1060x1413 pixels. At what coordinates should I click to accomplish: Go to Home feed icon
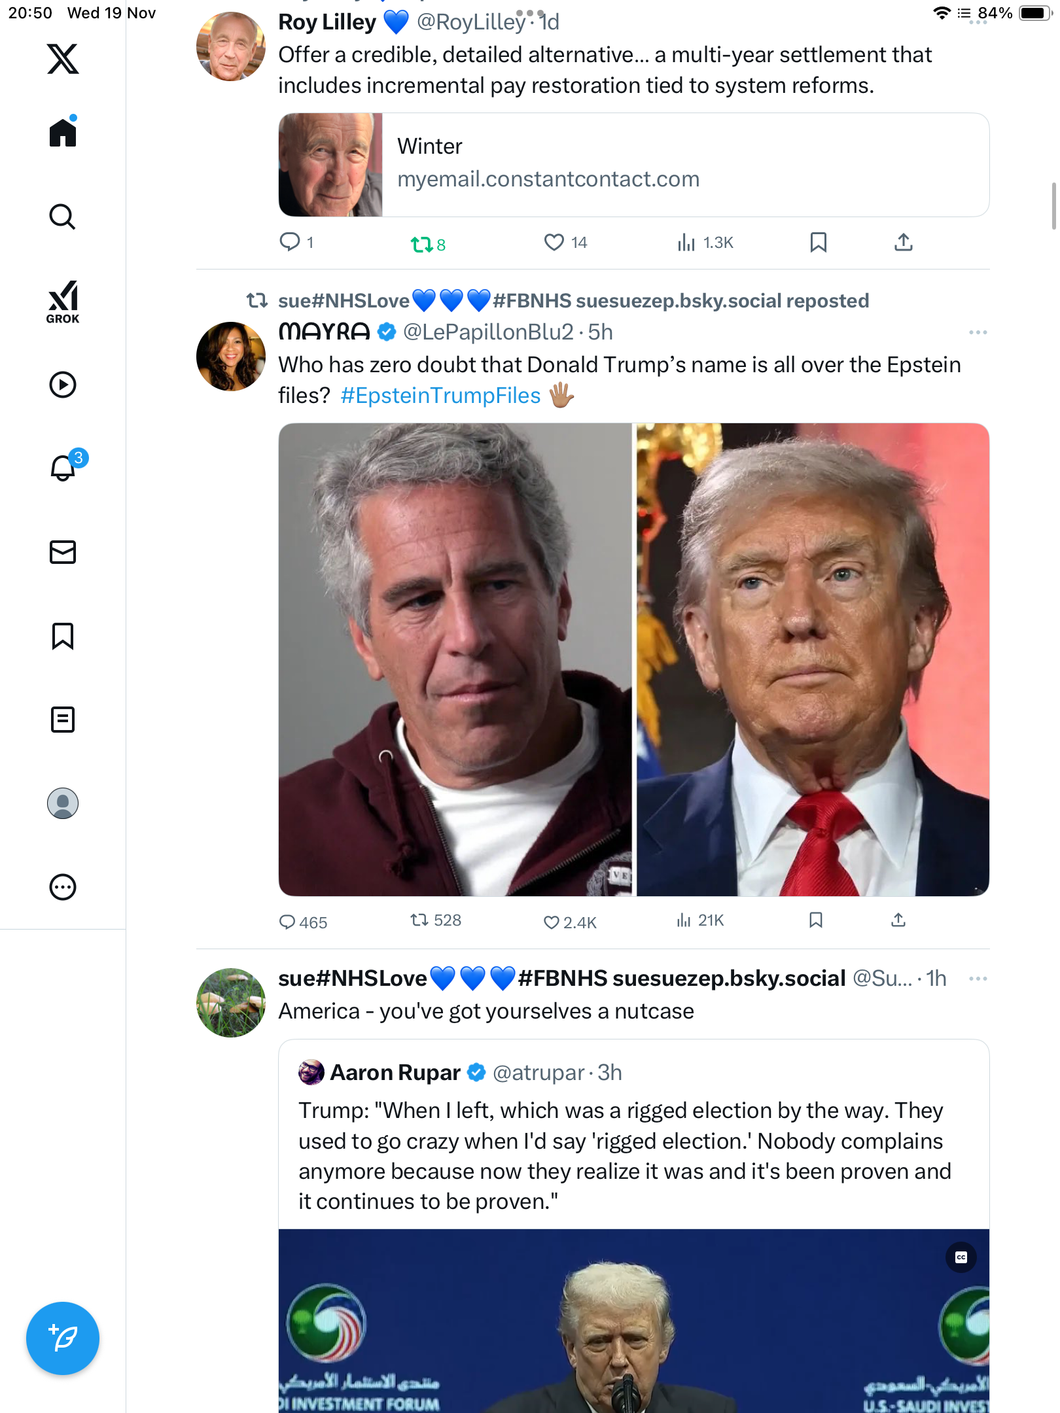click(x=63, y=133)
